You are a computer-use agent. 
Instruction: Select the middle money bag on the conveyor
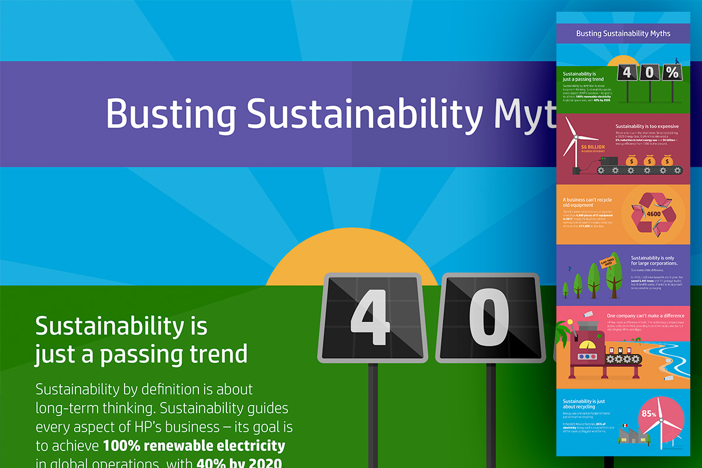pyautogui.click(x=648, y=161)
